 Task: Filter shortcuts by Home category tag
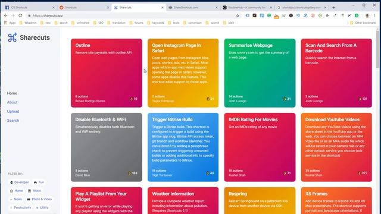coord(17,191)
